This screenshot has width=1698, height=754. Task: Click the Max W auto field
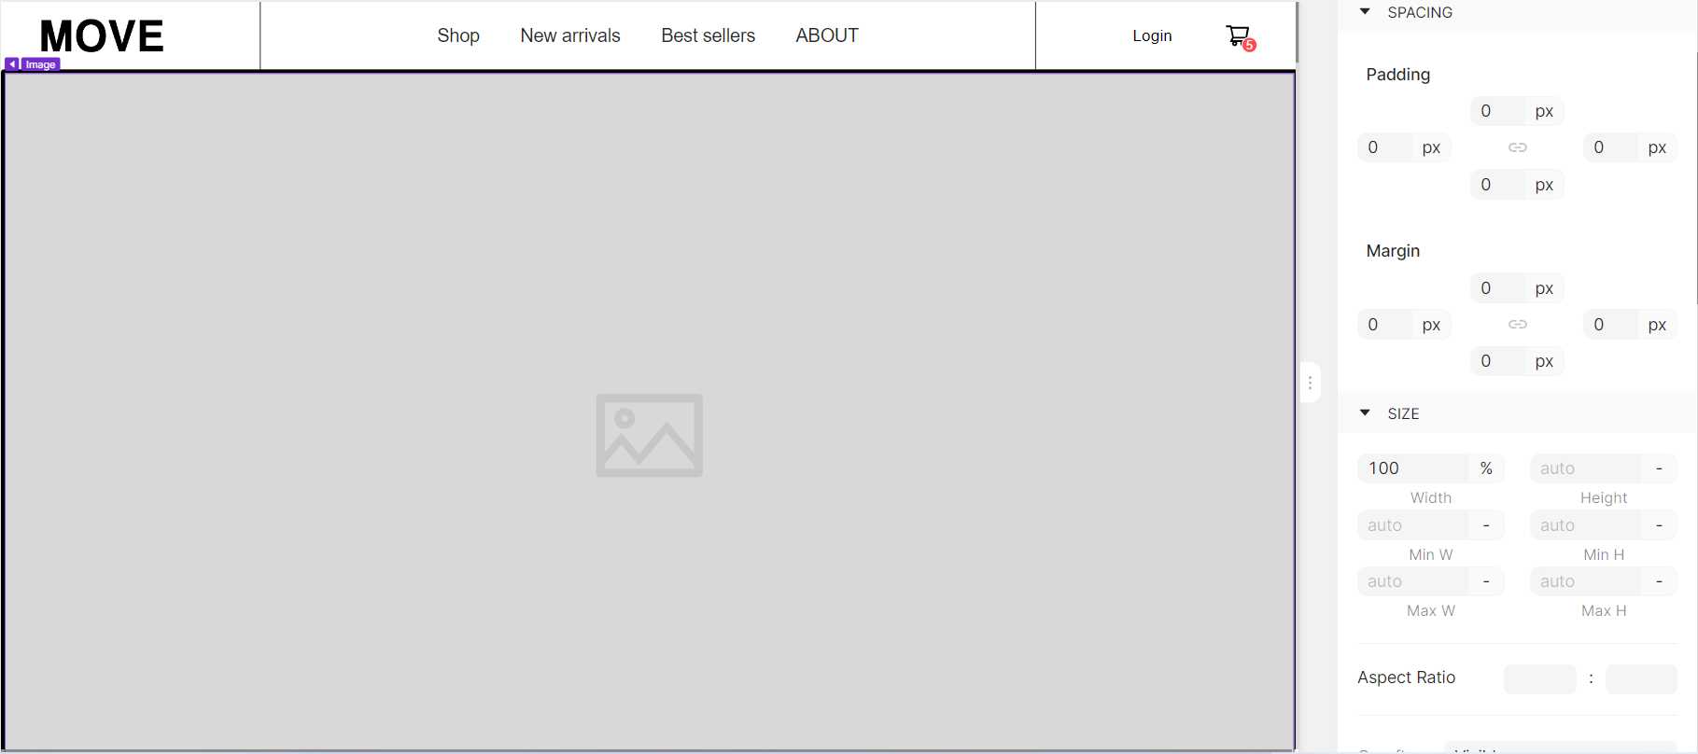pyautogui.click(x=1413, y=581)
